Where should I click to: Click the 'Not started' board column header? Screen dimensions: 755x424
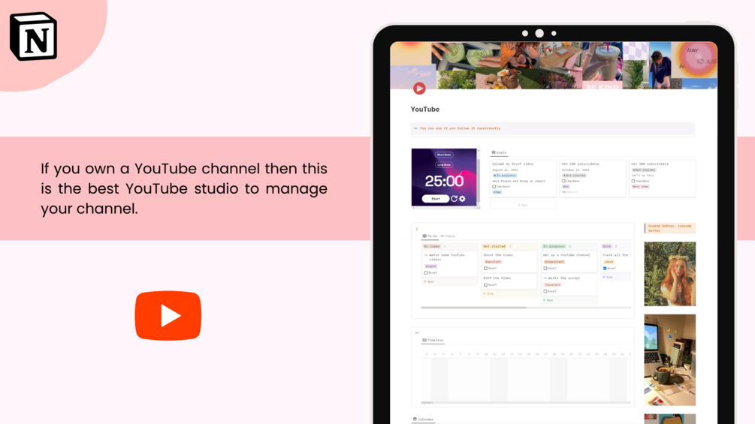pos(494,246)
